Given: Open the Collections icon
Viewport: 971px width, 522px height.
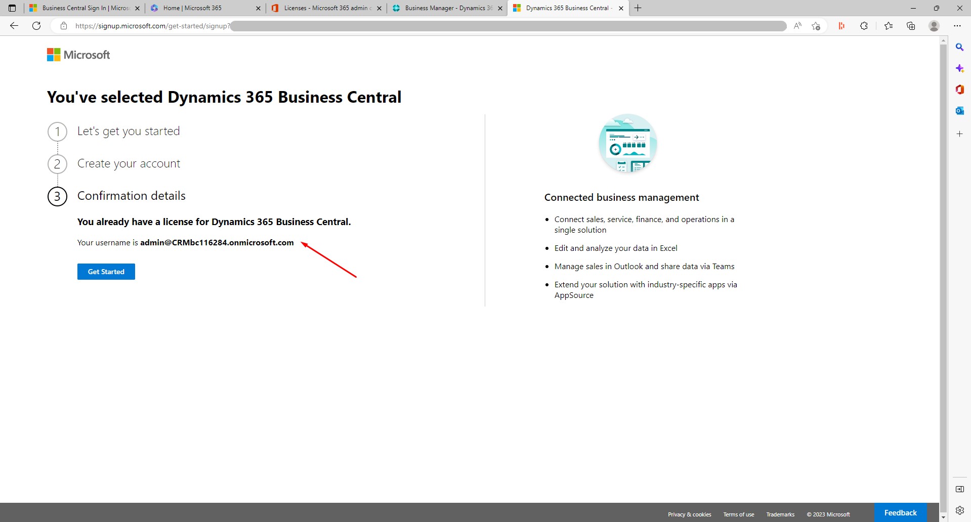Looking at the screenshot, I should [x=911, y=26].
